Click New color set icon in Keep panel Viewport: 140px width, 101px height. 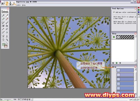pyautogui.click(x=113, y=63)
